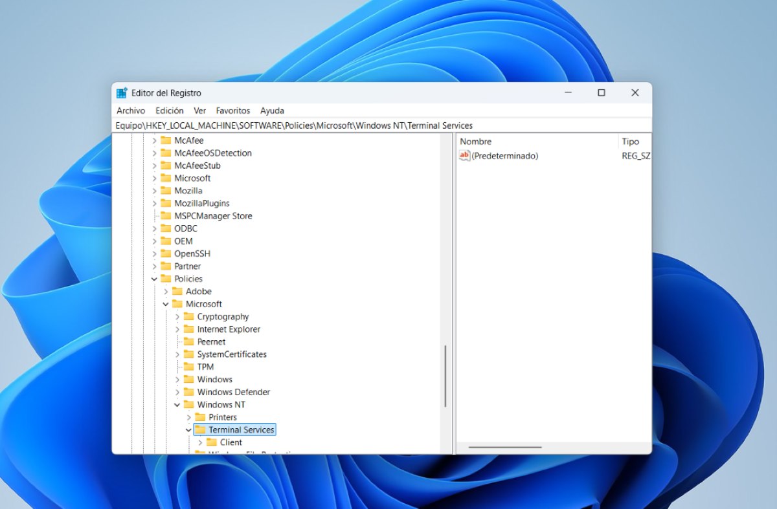Select the Partner folder icon
777x509 pixels.
pos(166,266)
